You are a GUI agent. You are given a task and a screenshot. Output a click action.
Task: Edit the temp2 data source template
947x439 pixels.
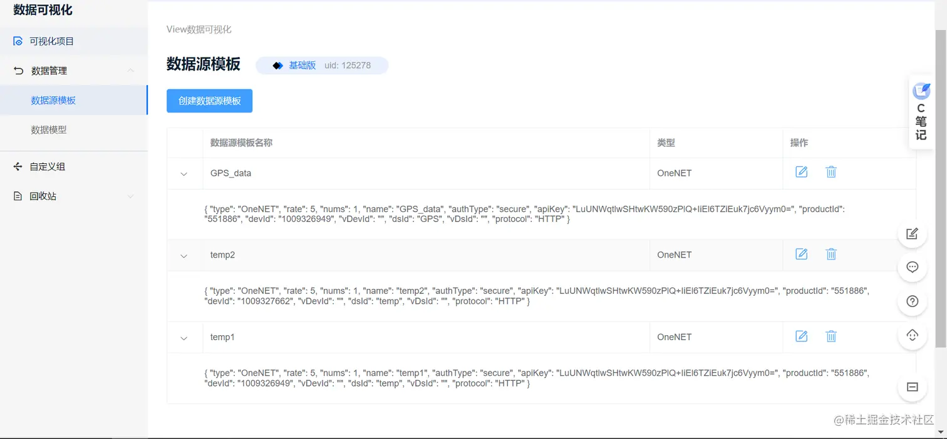click(801, 254)
